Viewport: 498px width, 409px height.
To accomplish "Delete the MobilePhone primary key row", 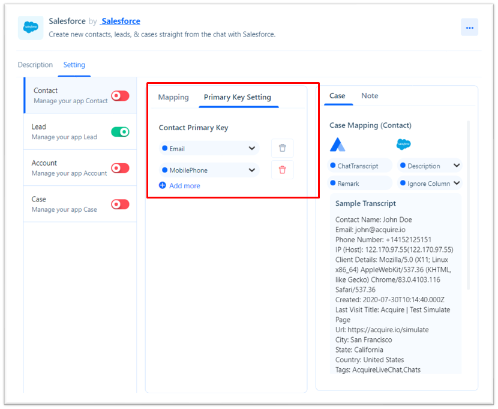I will coord(283,170).
